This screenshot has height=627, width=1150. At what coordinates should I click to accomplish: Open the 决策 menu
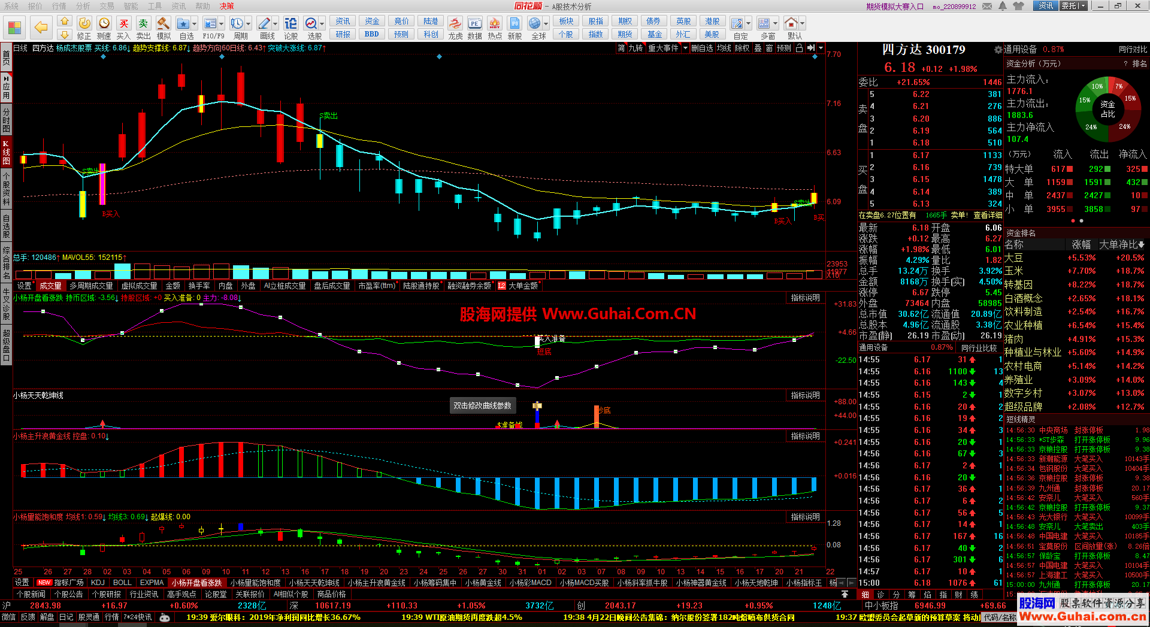pyautogui.click(x=226, y=6)
